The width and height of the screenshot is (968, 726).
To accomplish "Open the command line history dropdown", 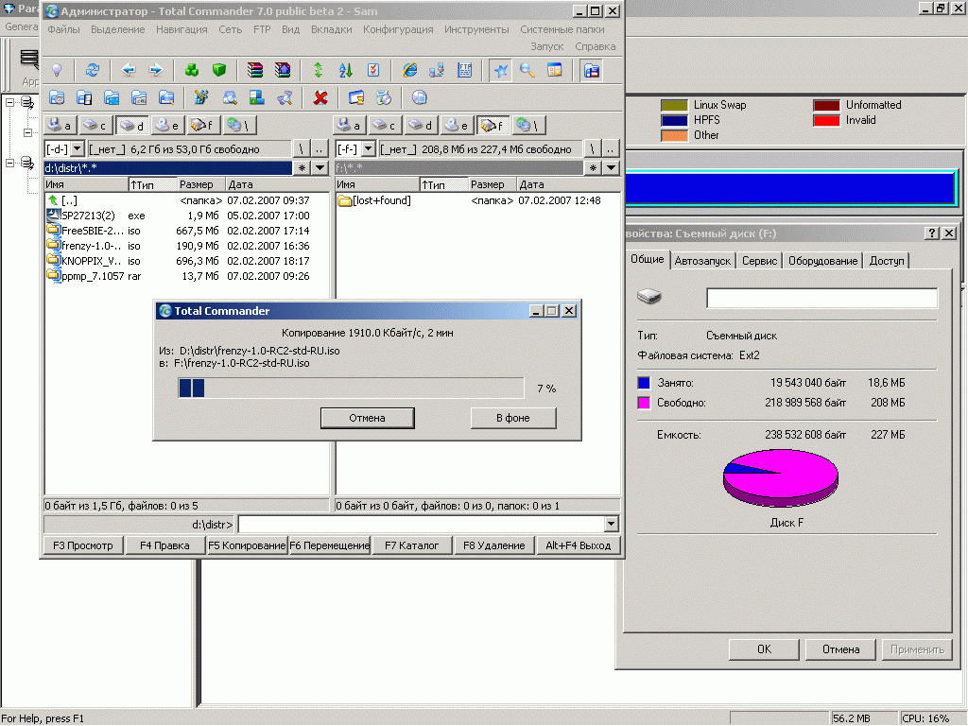I will point(611,524).
